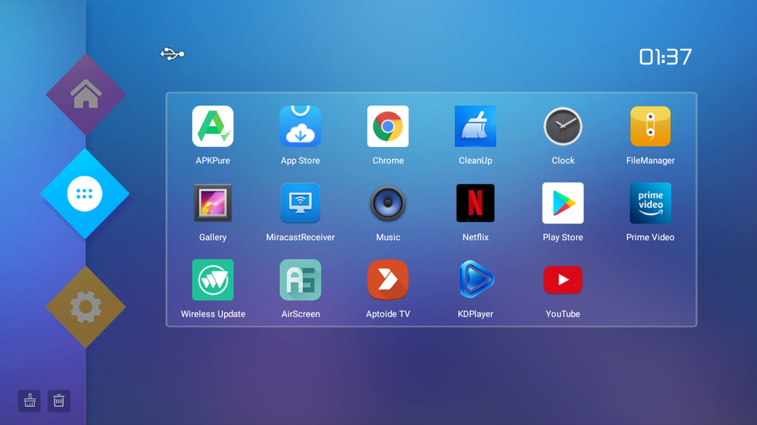The image size is (757, 425).
Task: Click the "AirScreen" label text
Action: coord(300,314)
